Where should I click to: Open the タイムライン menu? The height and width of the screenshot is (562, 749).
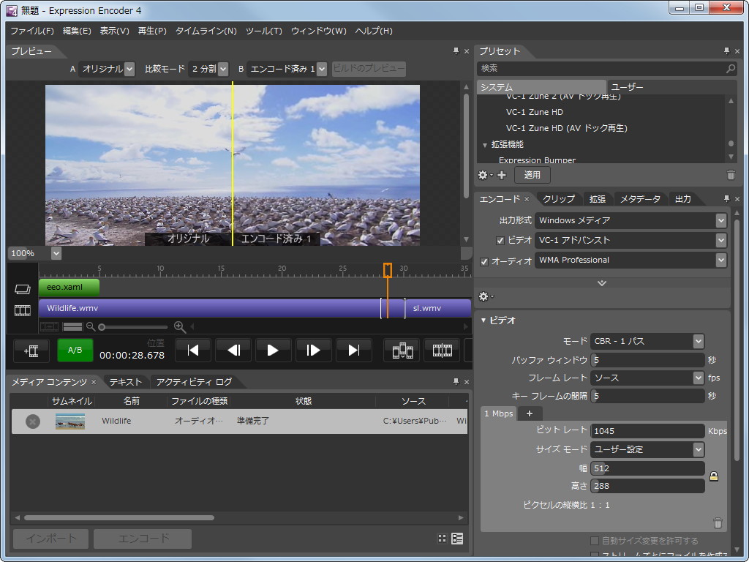[206, 31]
